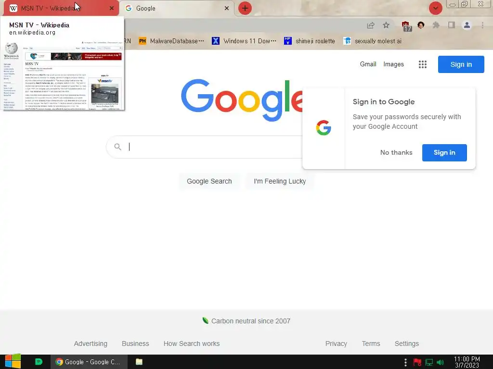Open the Windows 11 Dow… bookmark

point(244,41)
